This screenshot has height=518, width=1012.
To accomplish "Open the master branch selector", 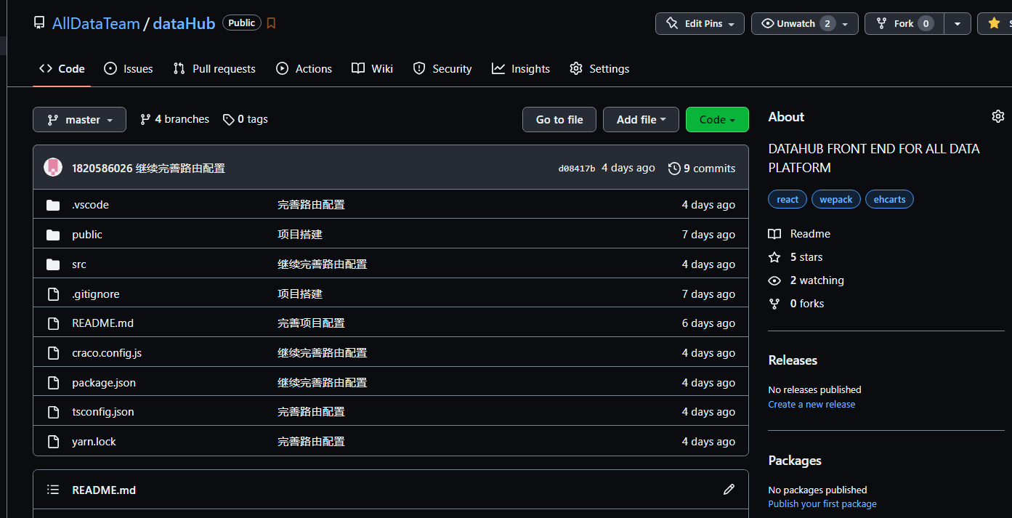I will (x=79, y=119).
